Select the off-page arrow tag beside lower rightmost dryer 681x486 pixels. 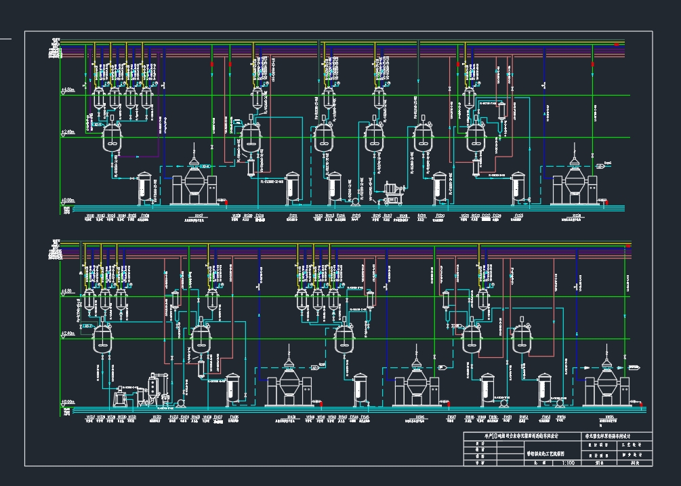[634, 367]
